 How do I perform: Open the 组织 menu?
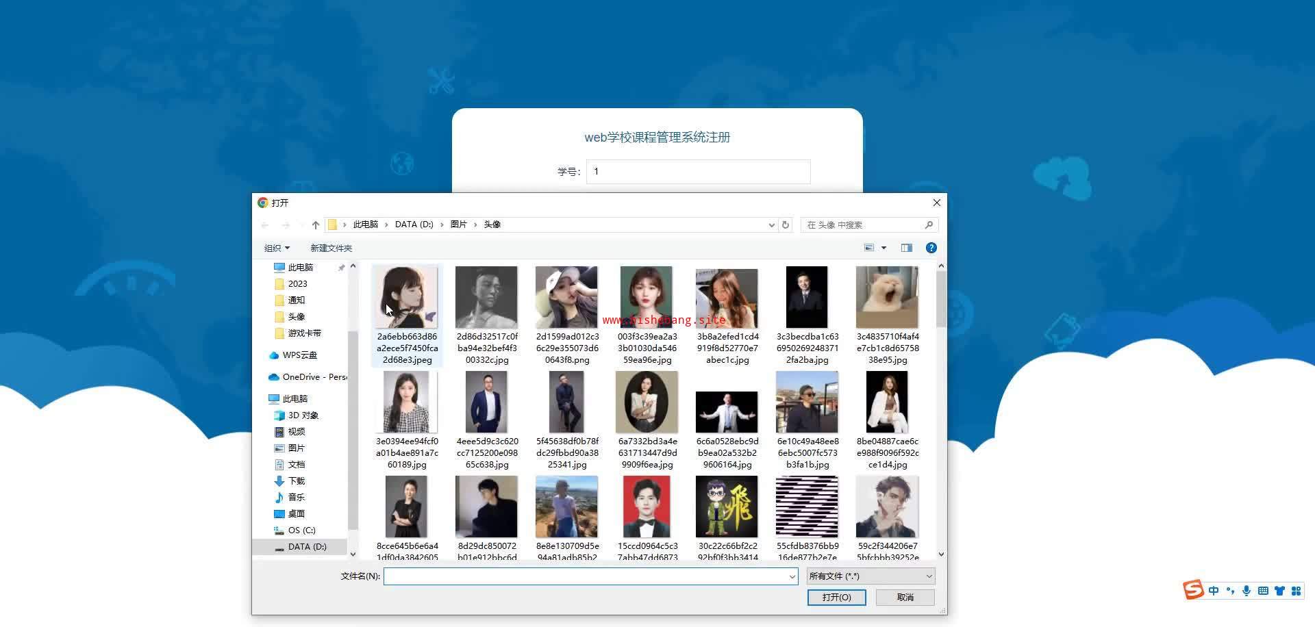click(277, 248)
